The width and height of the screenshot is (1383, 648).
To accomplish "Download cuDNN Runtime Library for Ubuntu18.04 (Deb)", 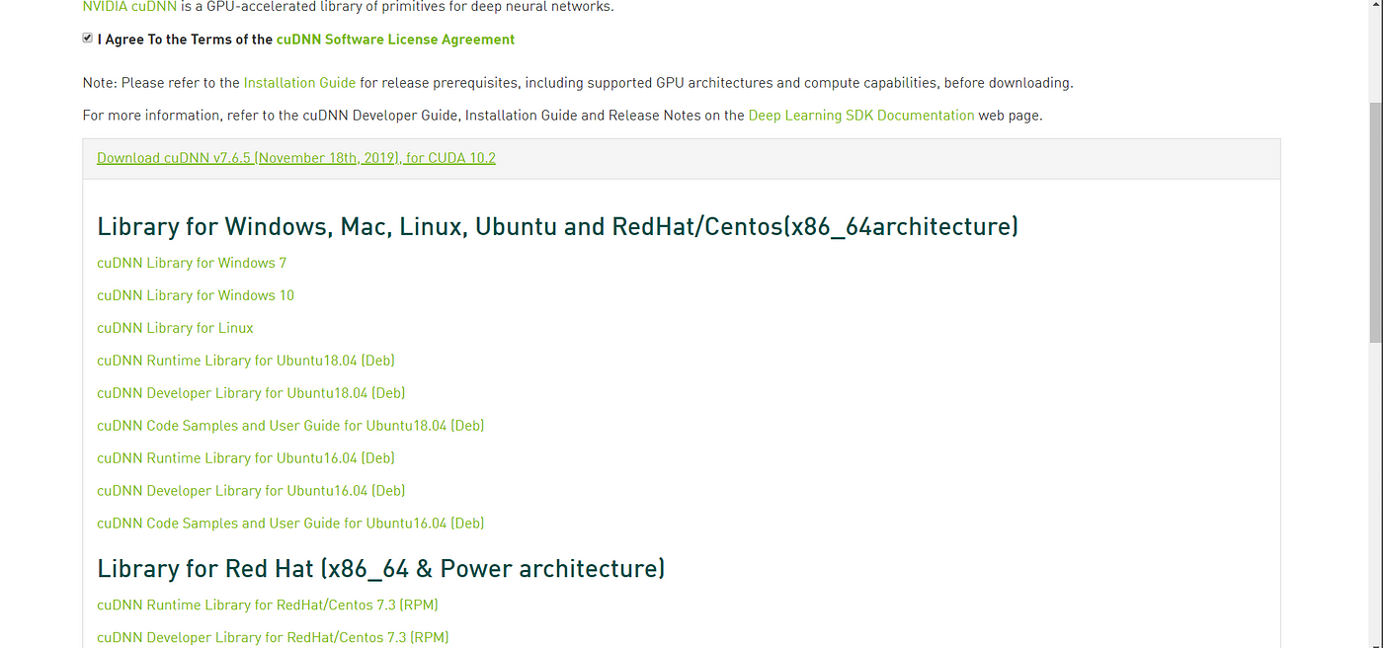I will pyautogui.click(x=246, y=361).
